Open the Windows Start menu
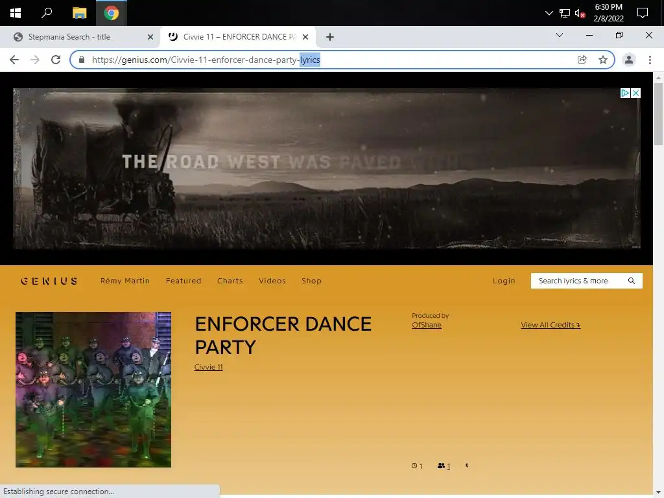664x498 pixels. coord(16,13)
